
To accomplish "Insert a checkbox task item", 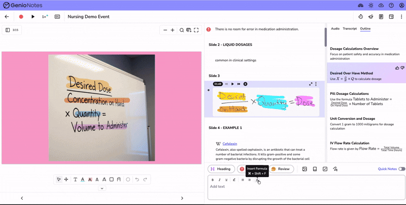I will (x=325, y=169).
